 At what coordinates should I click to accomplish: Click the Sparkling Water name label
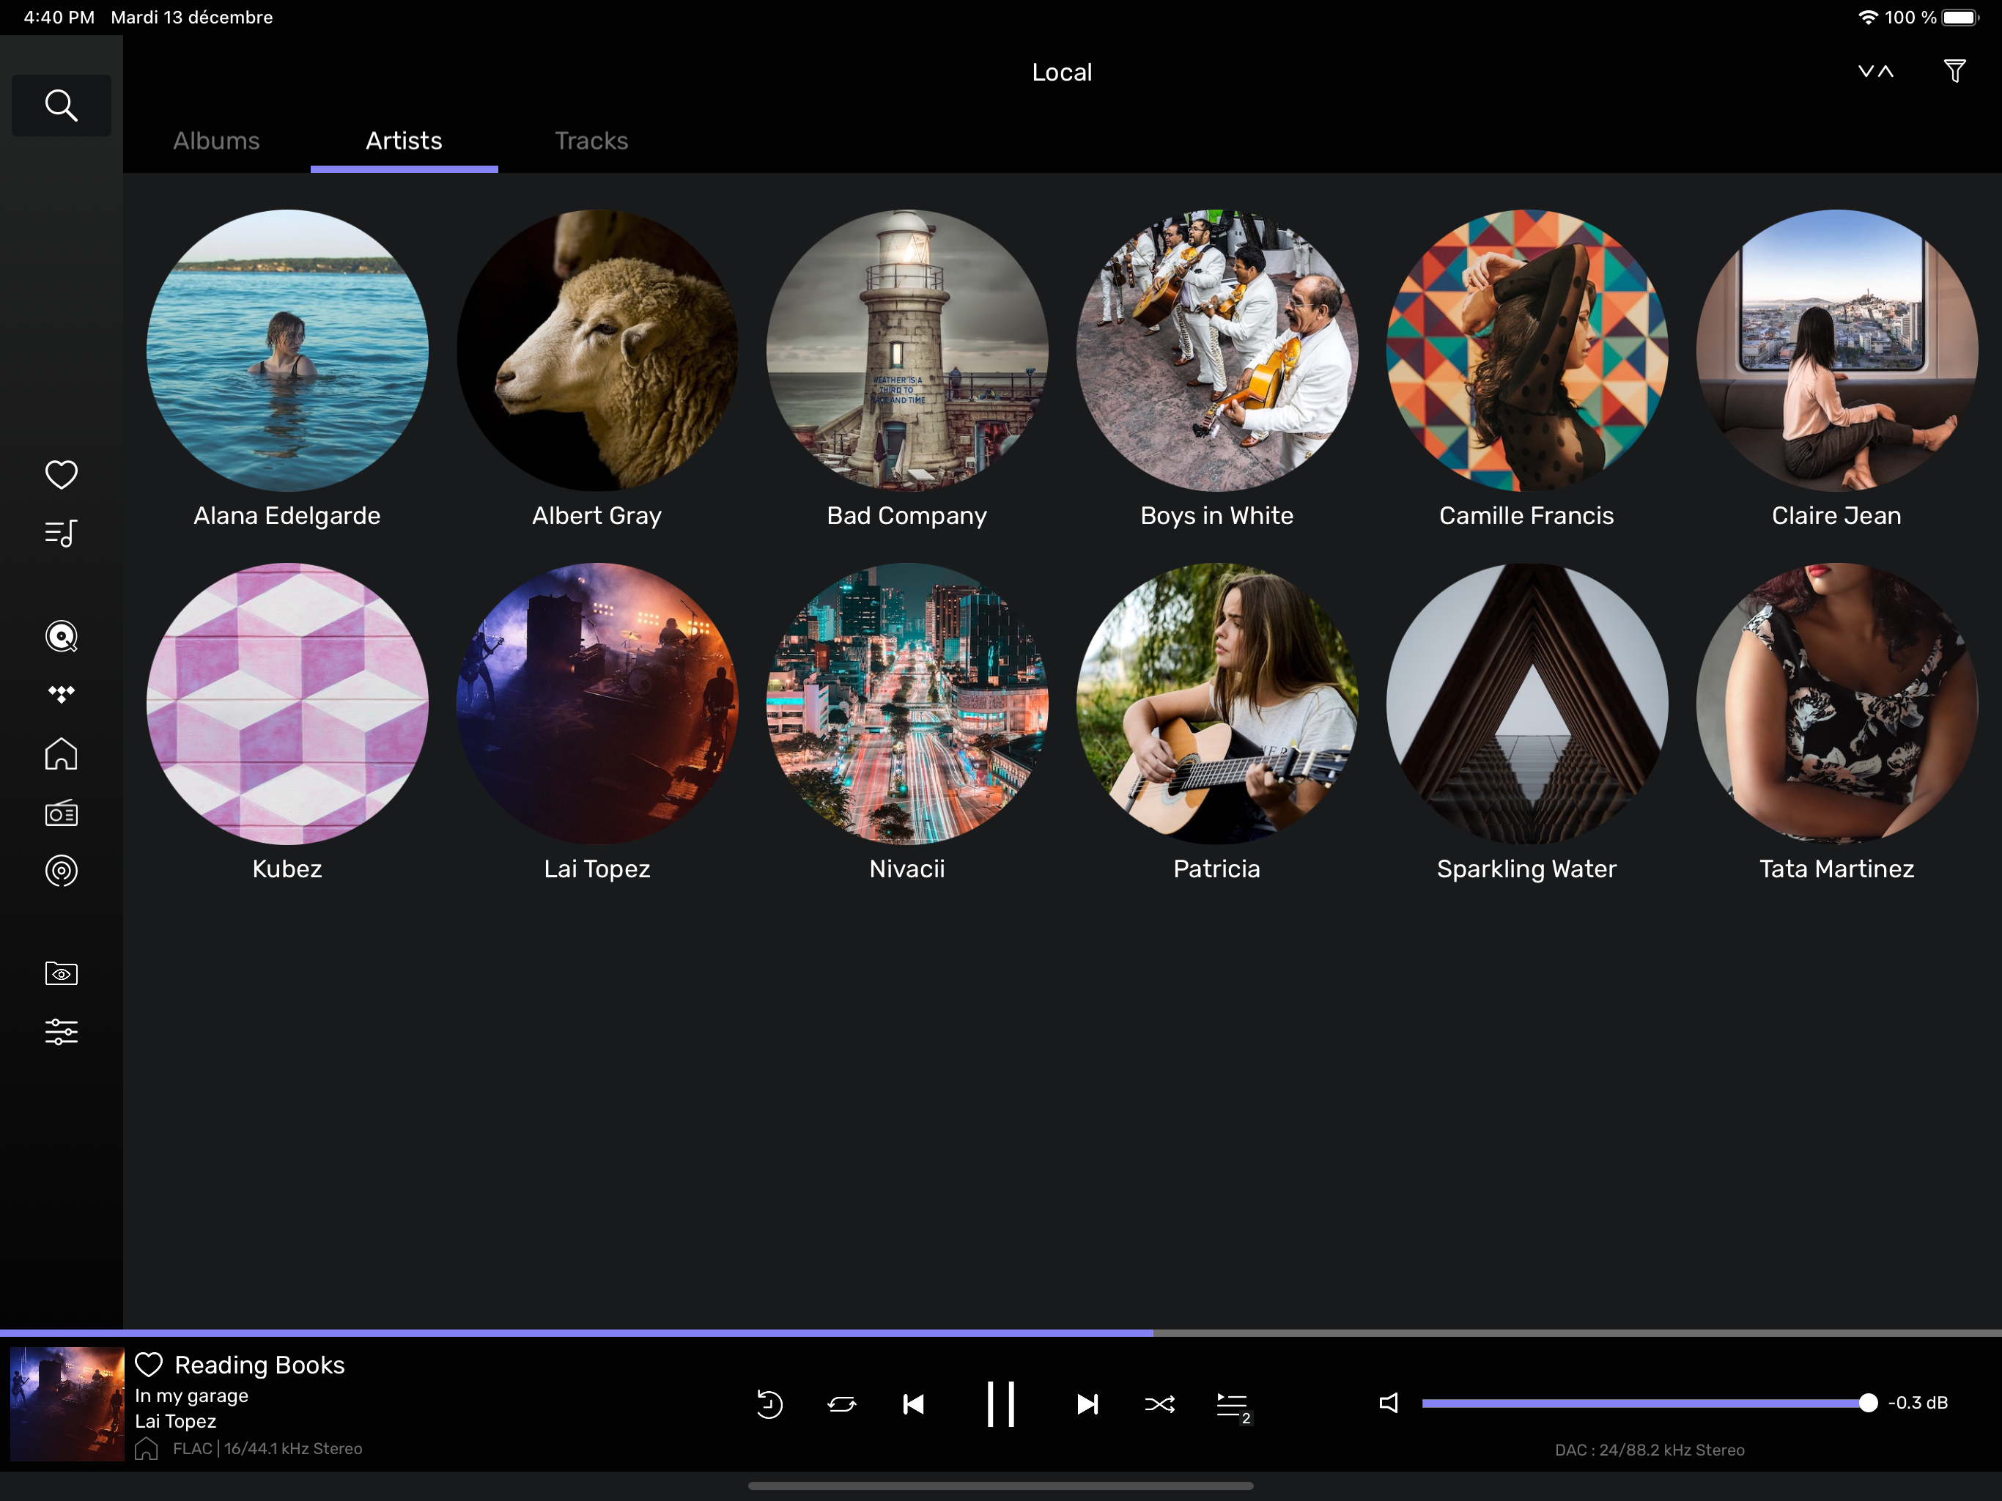click(1527, 868)
